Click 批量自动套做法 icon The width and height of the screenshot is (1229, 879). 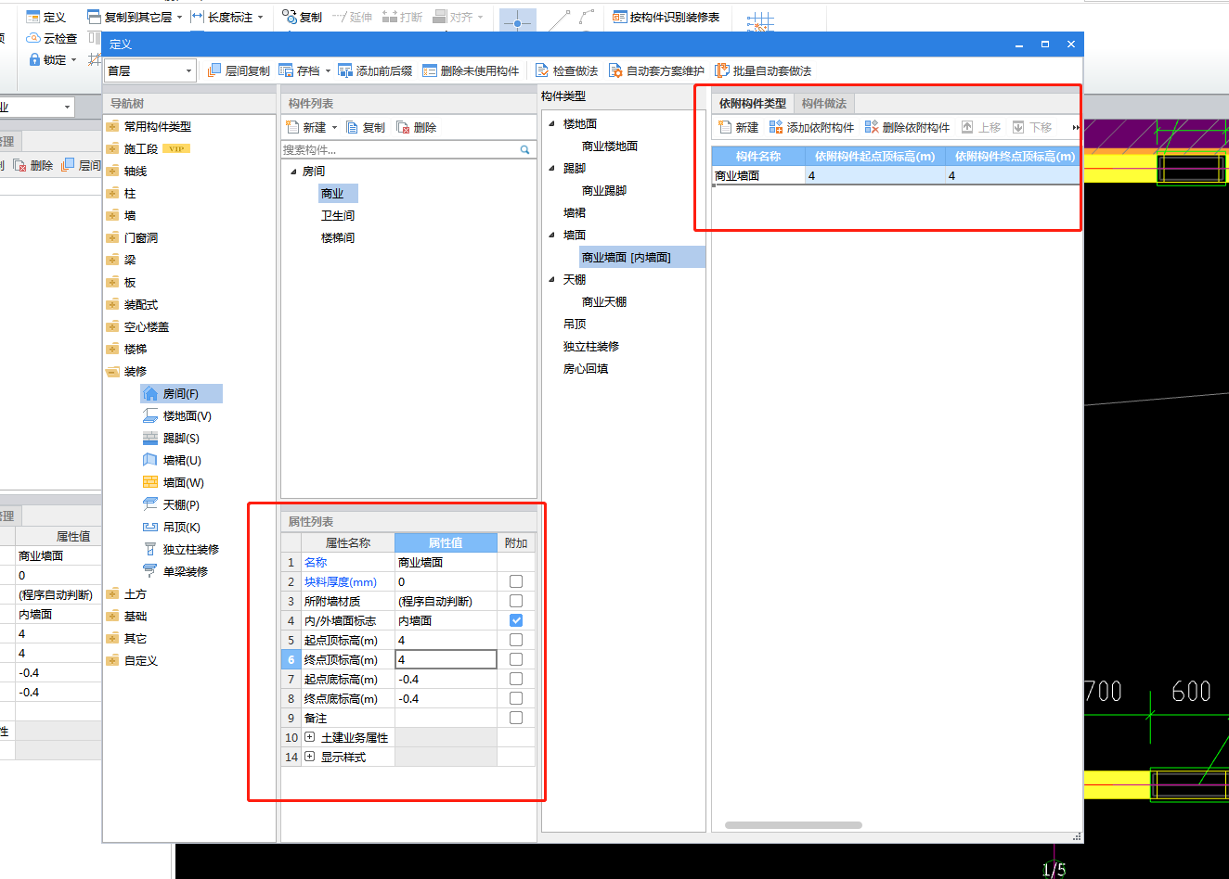point(722,70)
